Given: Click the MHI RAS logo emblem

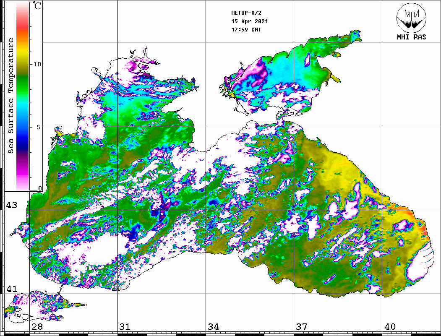Looking at the screenshot, I should [x=411, y=18].
